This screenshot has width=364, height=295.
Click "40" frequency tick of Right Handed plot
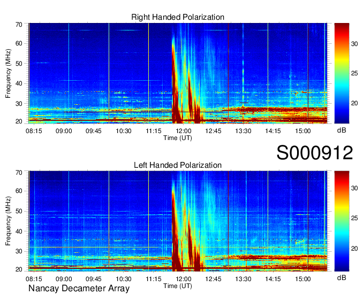coord(19,83)
